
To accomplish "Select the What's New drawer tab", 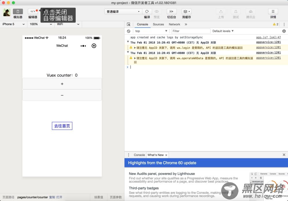I will 156,155.
